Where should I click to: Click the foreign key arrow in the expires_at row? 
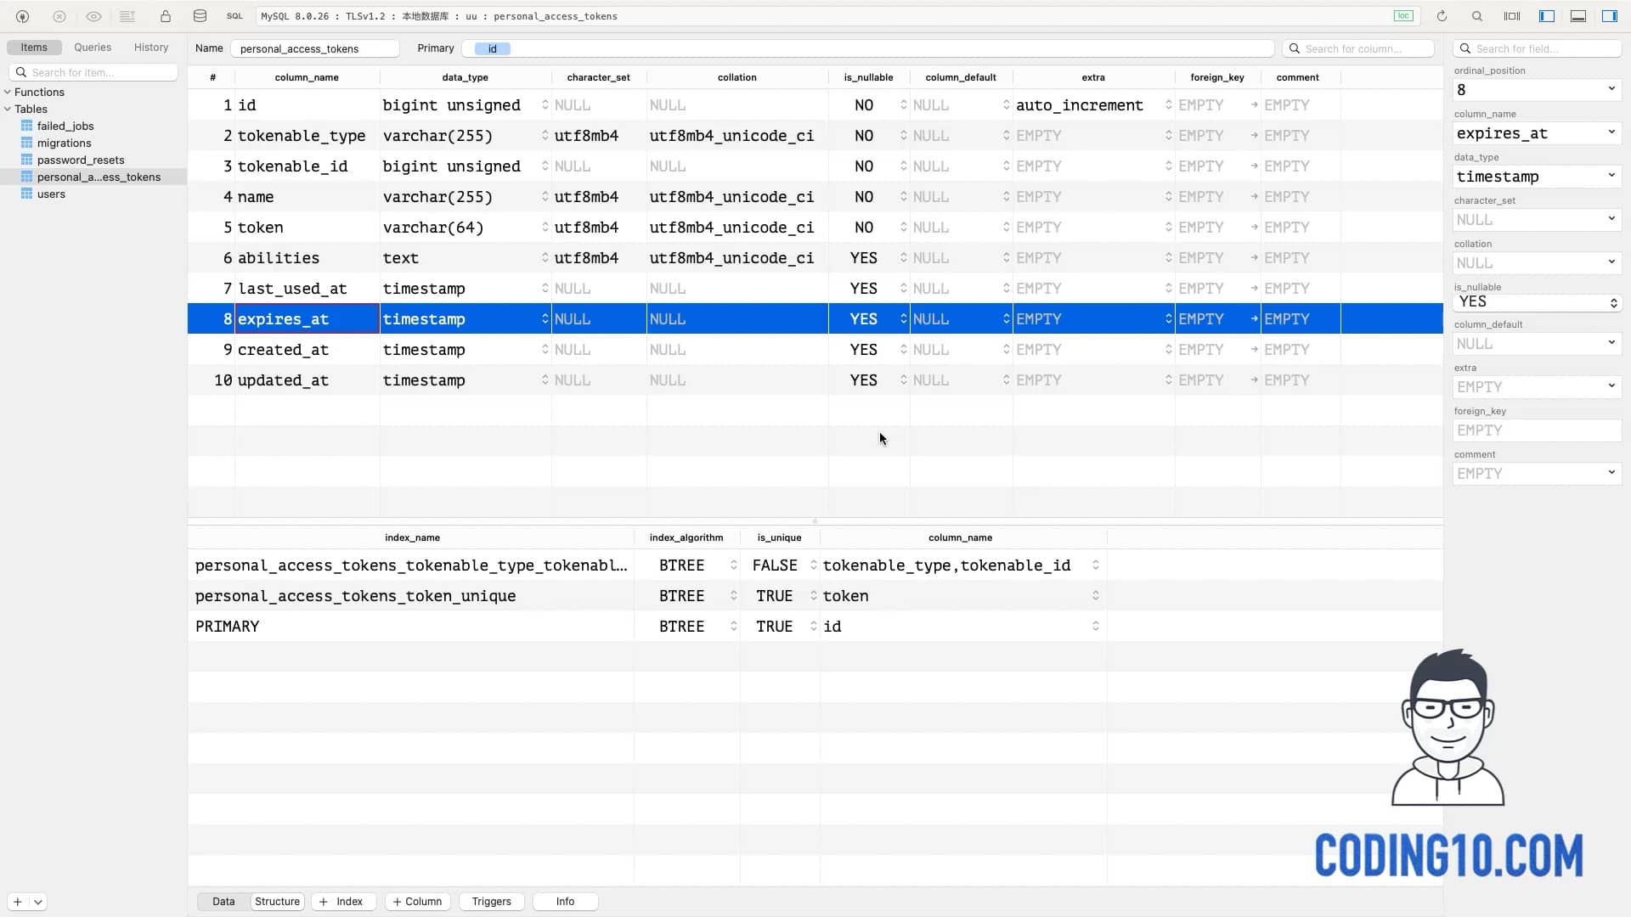tap(1254, 318)
